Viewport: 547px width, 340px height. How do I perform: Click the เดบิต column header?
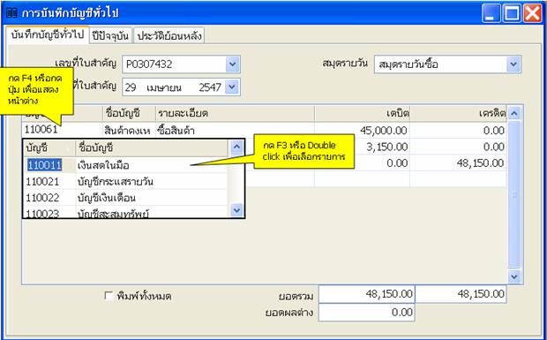[362, 113]
